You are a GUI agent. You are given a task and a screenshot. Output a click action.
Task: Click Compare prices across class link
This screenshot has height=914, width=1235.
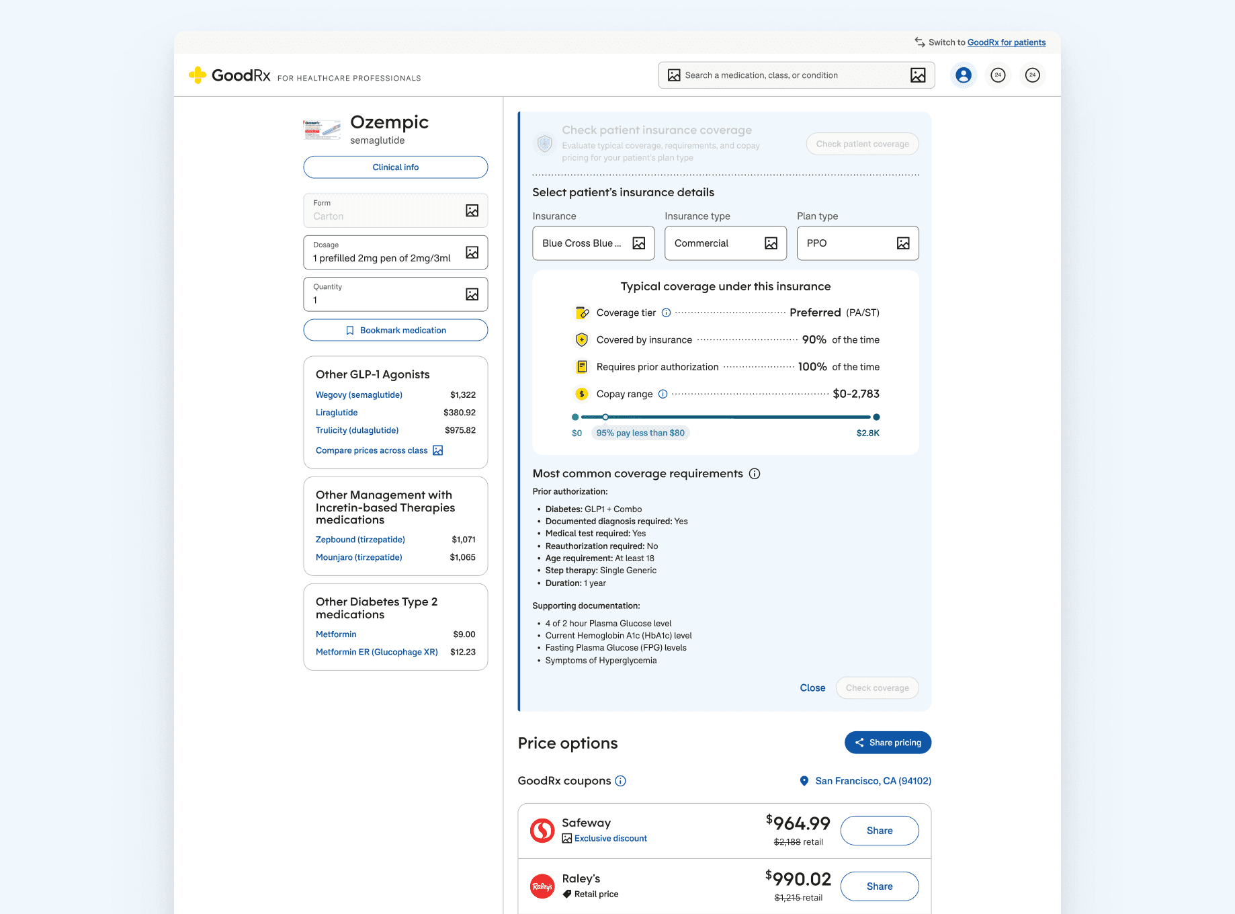click(x=372, y=450)
